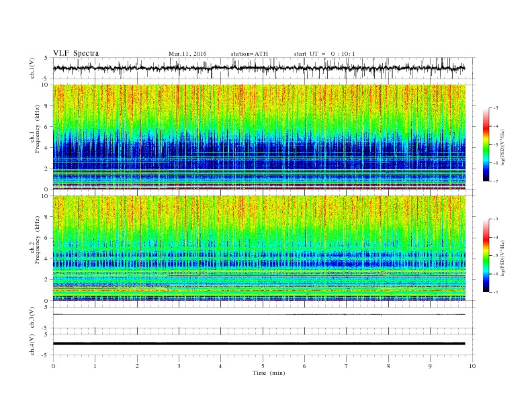This screenshot has width=532, height=411.
Task: Click the ch.3 flat waveform panel
Action: click(x=264, y=318)
